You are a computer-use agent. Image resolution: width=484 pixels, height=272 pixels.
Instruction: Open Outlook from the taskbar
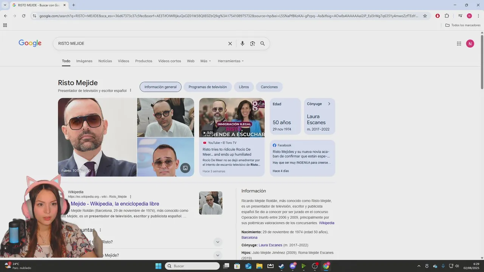[x=248, y=266]
